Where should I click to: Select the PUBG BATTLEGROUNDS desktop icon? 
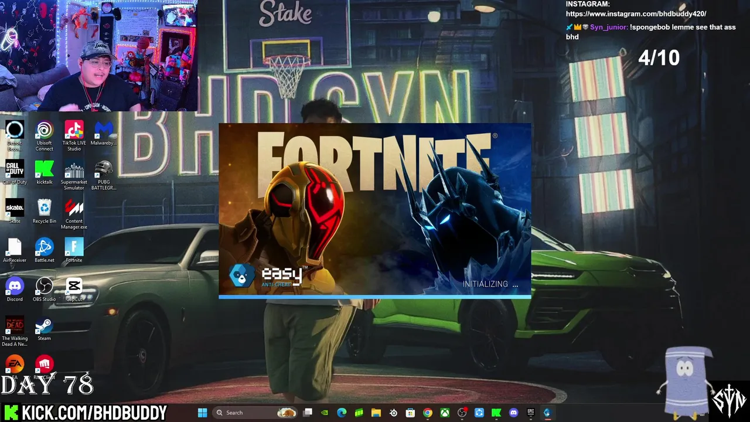pos(104,175)
